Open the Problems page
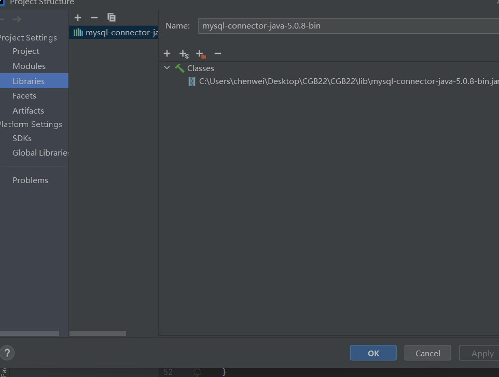The height and width of the screenshot is (377, 499). [30, 180]
